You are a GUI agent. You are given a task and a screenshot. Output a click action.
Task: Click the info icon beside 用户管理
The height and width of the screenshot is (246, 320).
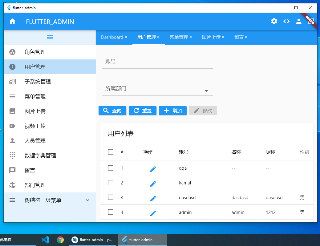(12, 67)
